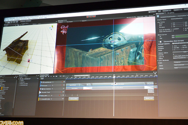This screenshot has height=125, width=188.
Task: Select the chest_exit audio clip in the timeline
Action: (x=149, y=98)
